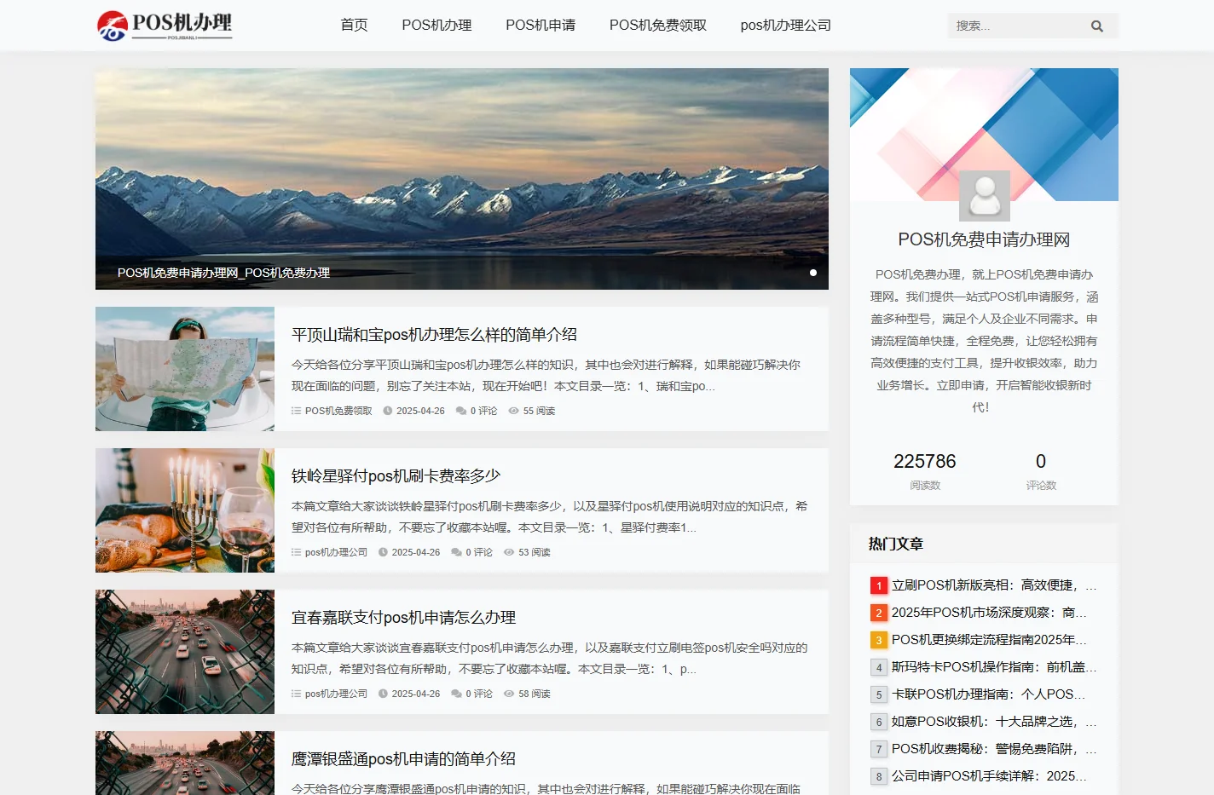The height and width of the screenshot is (795, 1214).
Task: Click the eye icon beside 58 阅读
Action: [509, 694]
